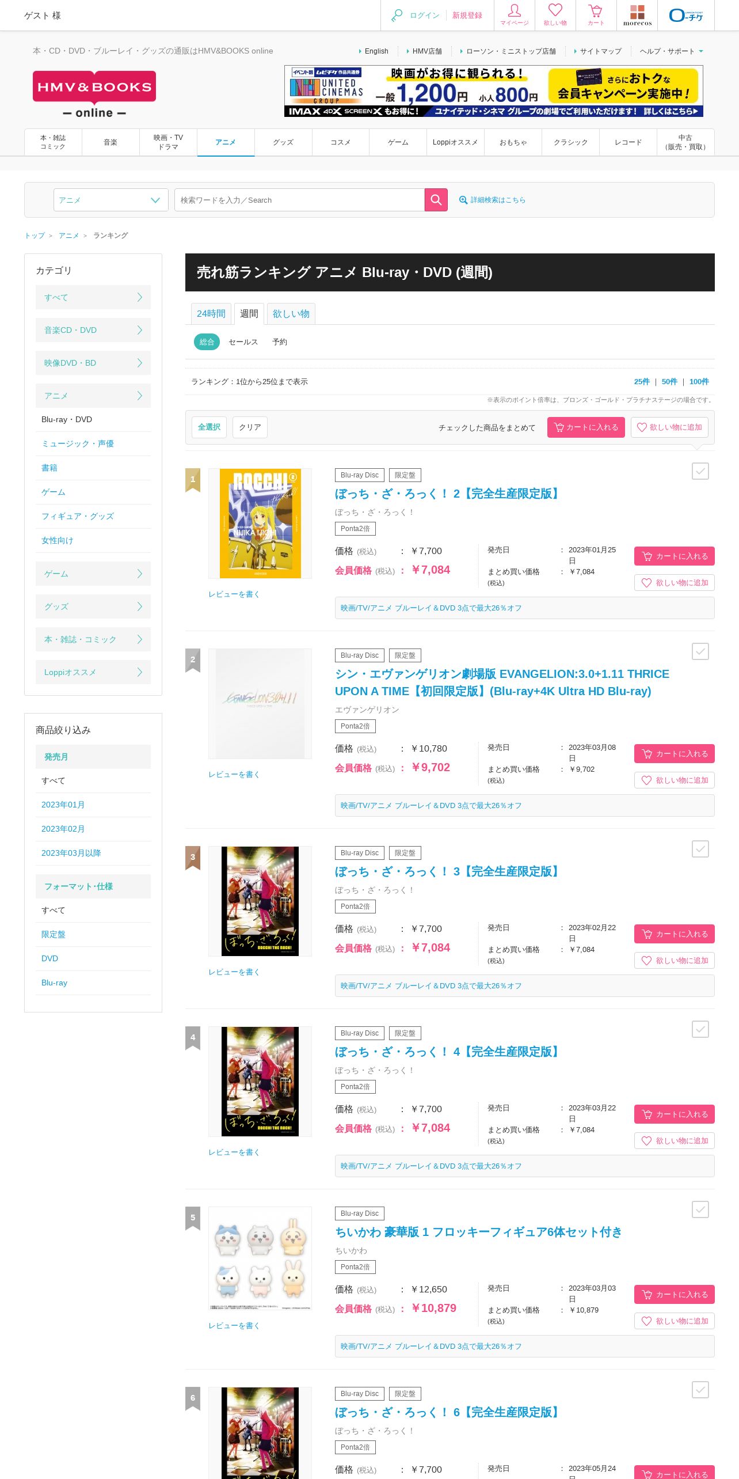This screenshot has height=1479, width=739.
Task: Open Chiikawa 3点で最大26%オフ campaign link
Action: tap(431, 1347)
